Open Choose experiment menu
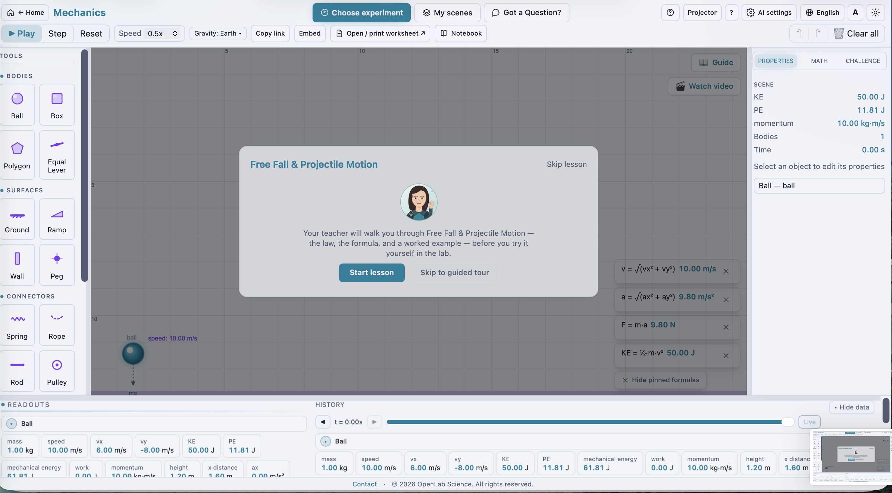 tap(361, 13)
